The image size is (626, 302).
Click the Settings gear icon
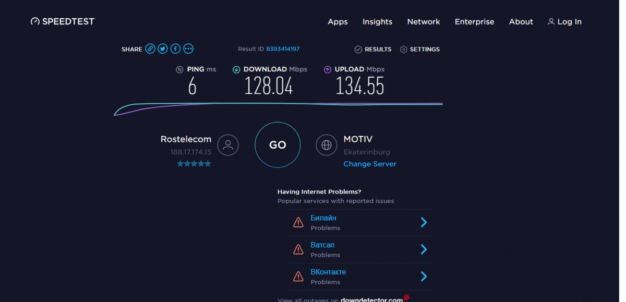point(404,50)
